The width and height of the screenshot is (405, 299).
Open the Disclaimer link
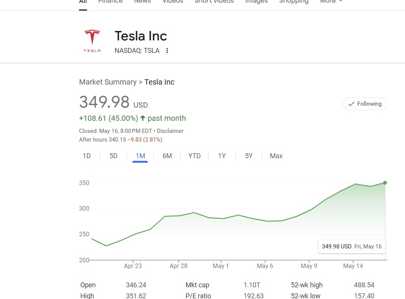[170, 131]
